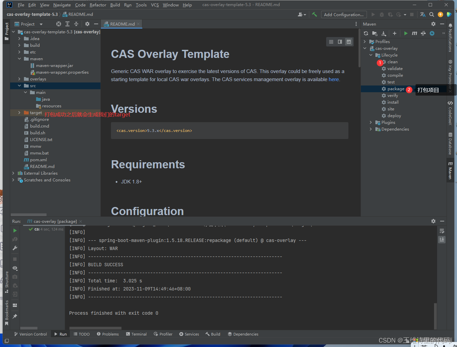Switch to Terminal tool tab
The height and width of the screenshot is (347, 457).
(136, 334)
